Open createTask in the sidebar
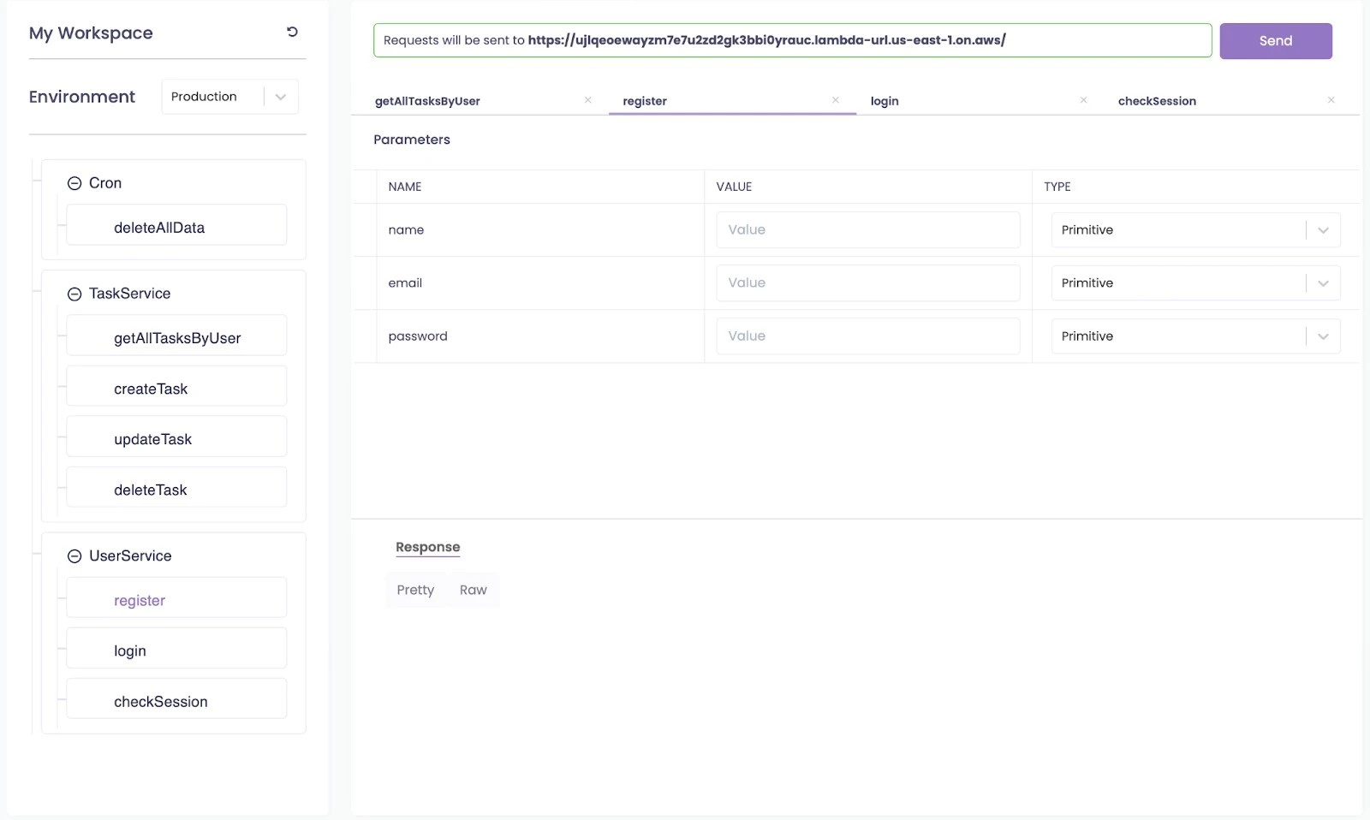The height and width of the screenshot is (820, 1370). [176, 385]
